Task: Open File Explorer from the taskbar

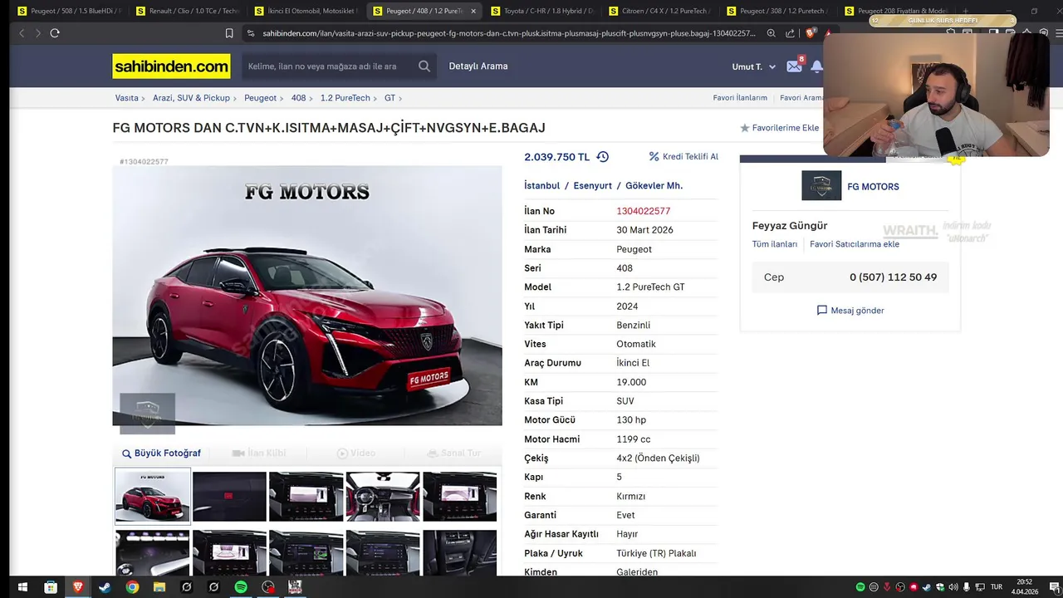Action: coord(159,587)
